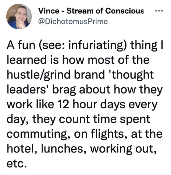Image resolution: width=171 pixels, height=175 pixels.
Task: Click the word 'lunches' in the tweet
Action: (x=62, y=148)
